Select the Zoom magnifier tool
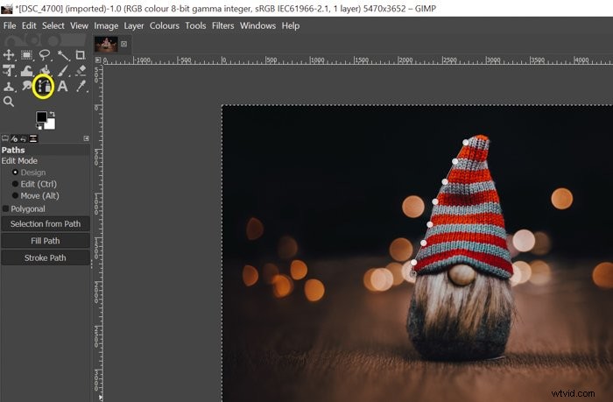This screenshot has height=402, width=613. pos(9,102)
